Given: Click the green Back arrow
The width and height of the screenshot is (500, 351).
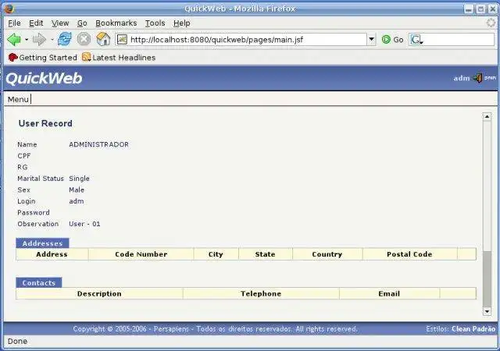Looking at the screenshot, I should (x=14, y=40).
